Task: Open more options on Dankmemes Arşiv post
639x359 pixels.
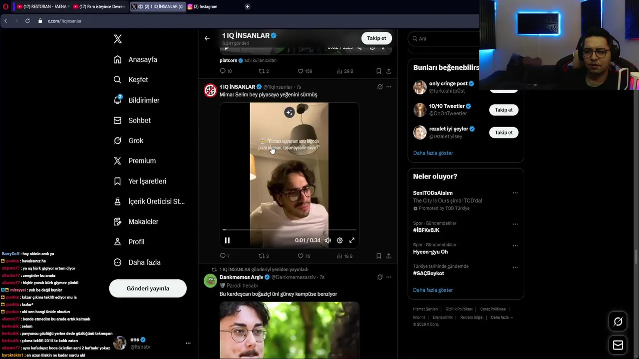Action: [389, 277]
